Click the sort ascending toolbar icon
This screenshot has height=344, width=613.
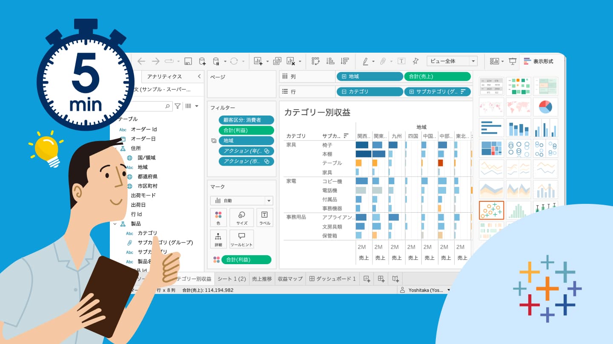[x=330, y=61]
